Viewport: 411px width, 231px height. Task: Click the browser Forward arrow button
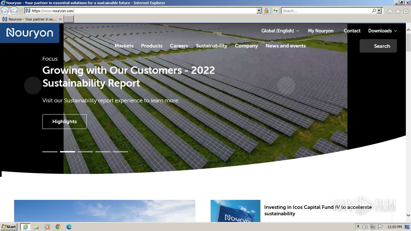(x=14, y=11)
